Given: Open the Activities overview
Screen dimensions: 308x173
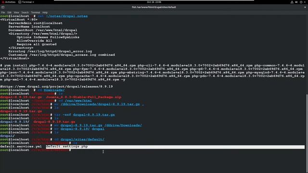Looking at the screenshot, I should tap(9, 2).
